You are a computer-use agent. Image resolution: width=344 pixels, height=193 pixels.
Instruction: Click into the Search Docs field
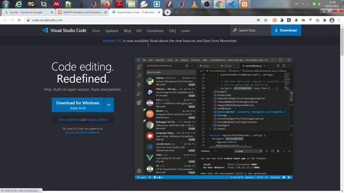250,30
